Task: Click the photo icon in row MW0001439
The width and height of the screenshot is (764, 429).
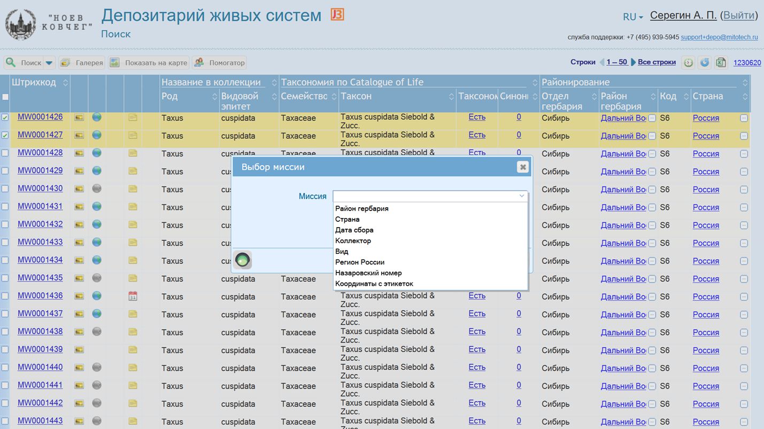Action: (79, 350)
